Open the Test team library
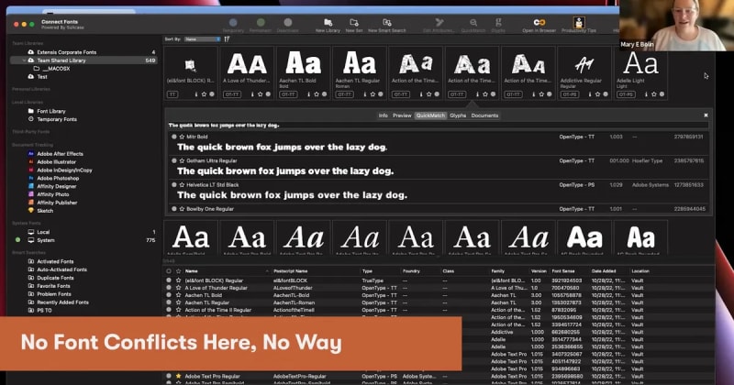The image size is (734, 385). 42,77
